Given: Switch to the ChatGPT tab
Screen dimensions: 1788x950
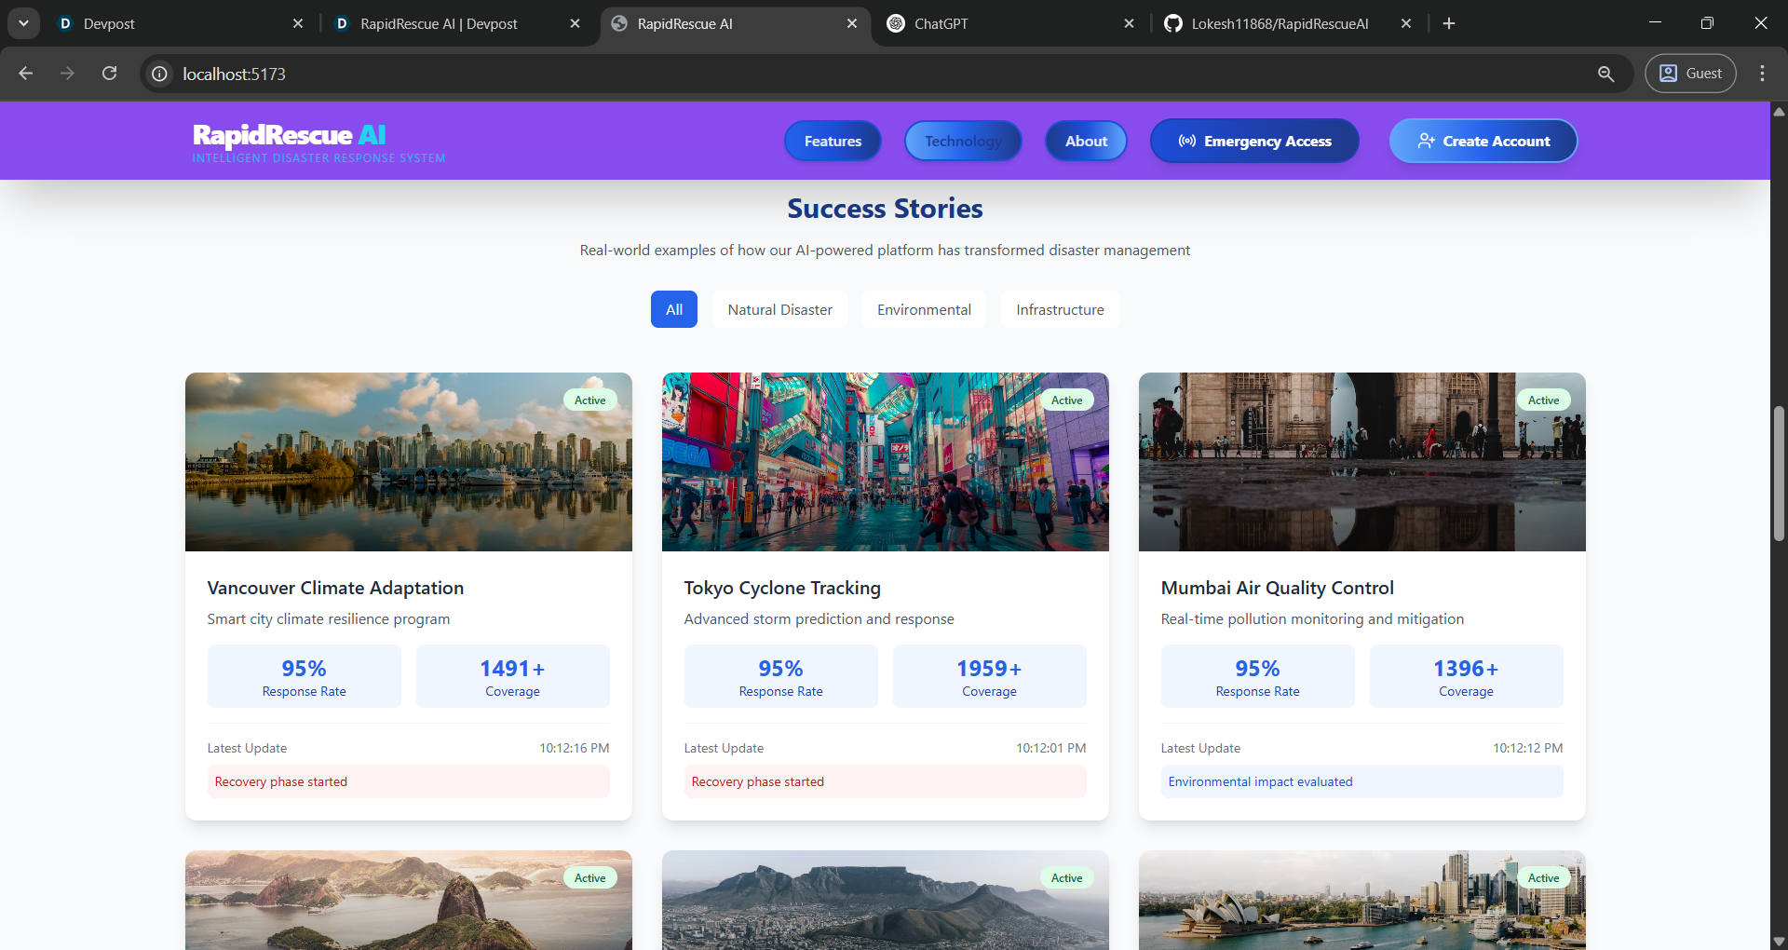Looking at the screenshot, I should pyautogui.click(x=1010, y=23).
